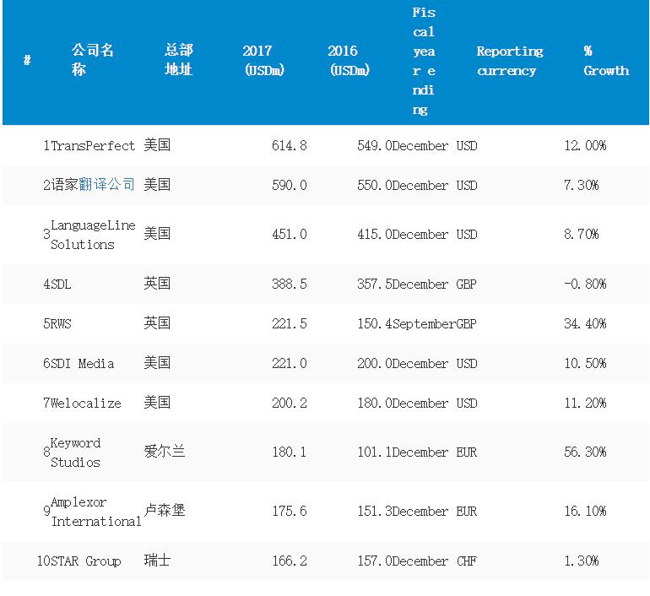Click the SDL company name cell
The height and width of the screenshot is (596, 650).
click(x=61, y=284)
